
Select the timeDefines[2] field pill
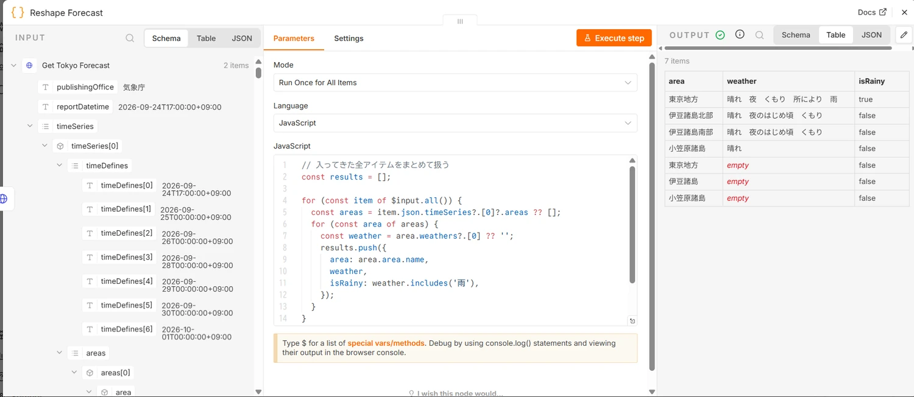(119, 233)
